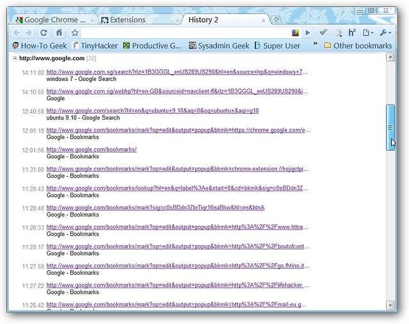The image size is (409, 324).
Task: Open a new tab
Action: [x=276, y=20]
